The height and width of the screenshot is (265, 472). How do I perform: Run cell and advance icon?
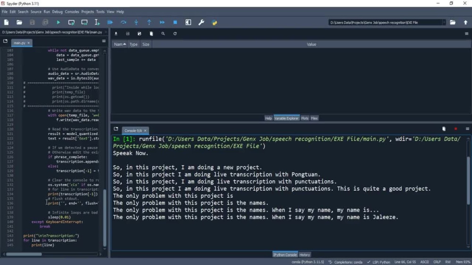84,23
